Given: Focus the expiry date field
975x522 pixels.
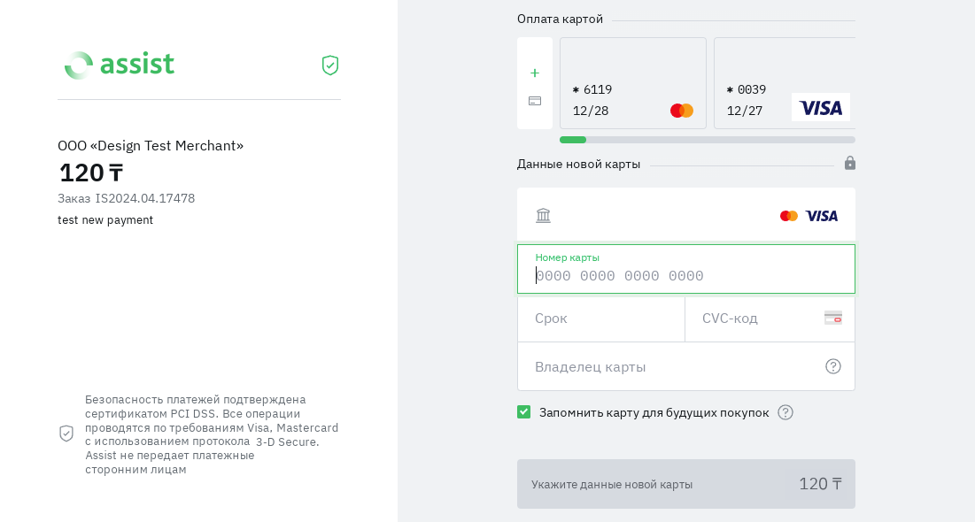Looking at the screenshot, I should click(x=600, y=319).
